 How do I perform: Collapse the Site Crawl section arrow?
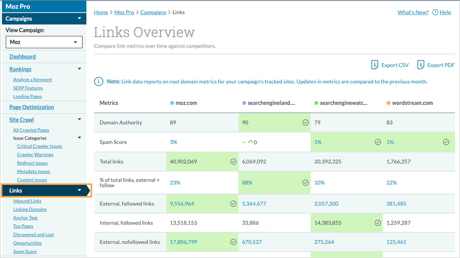pyautogui.click(x=80, y=120)
